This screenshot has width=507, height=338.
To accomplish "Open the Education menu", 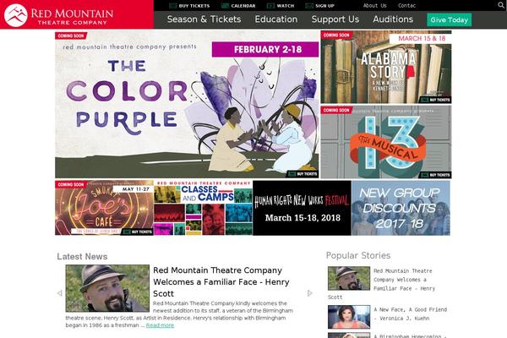I will tap(276, 19).
